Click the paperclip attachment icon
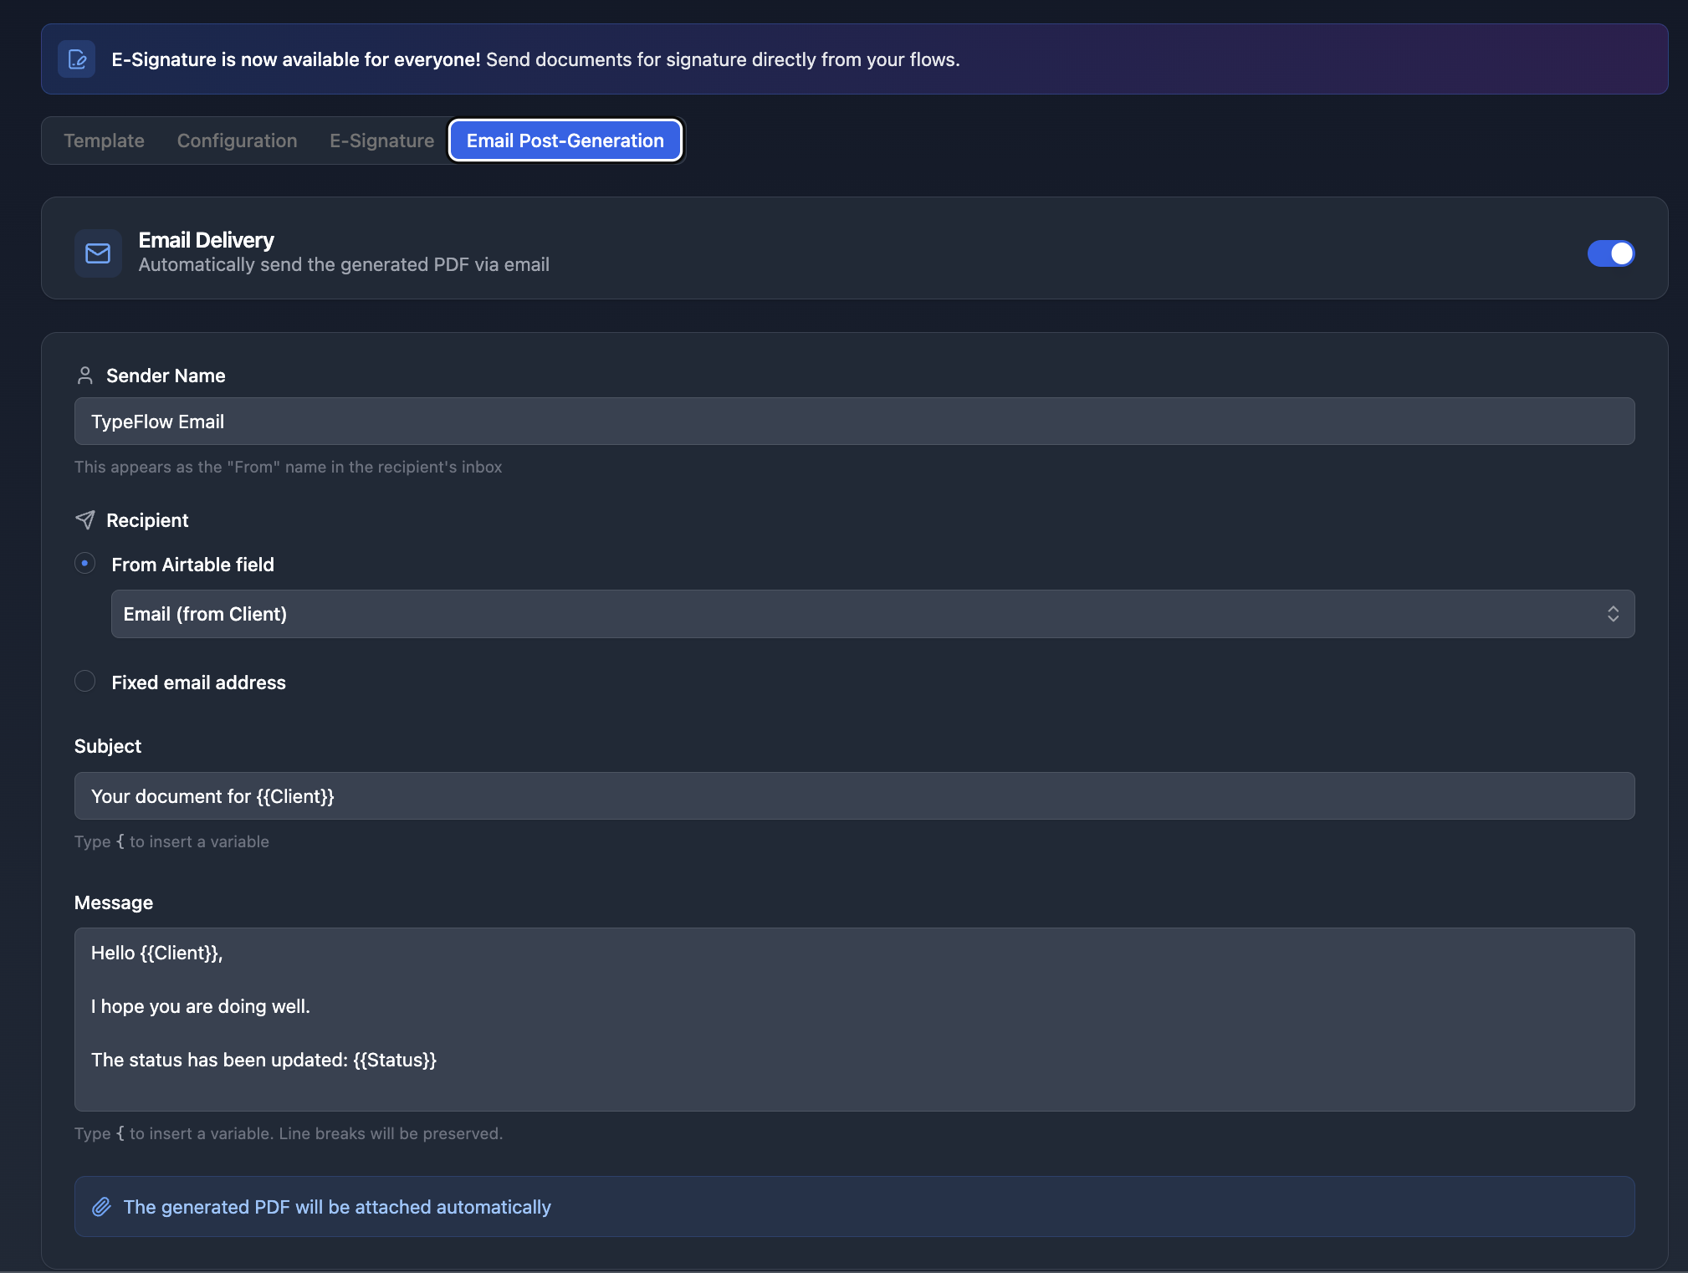Screen dimensions: 1688x1273 click(x=101, y=1207)
